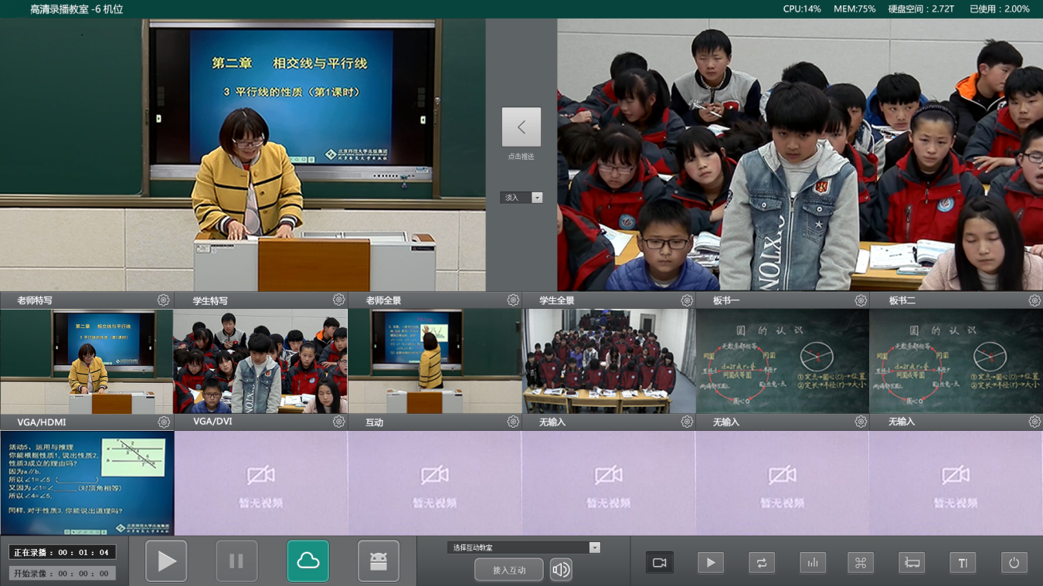Click the large play button to start recording

tap(166, 561)
